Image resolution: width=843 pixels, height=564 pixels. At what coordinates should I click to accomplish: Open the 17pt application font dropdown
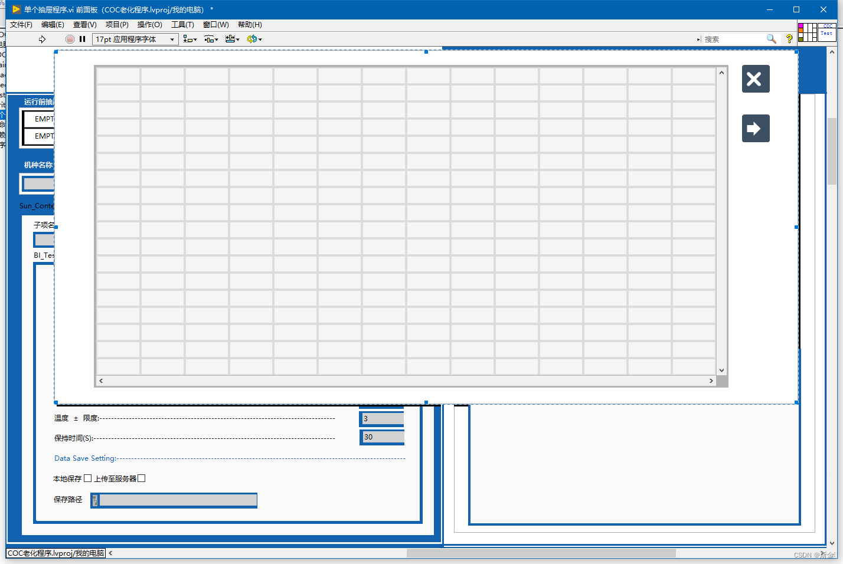[136, 39]
